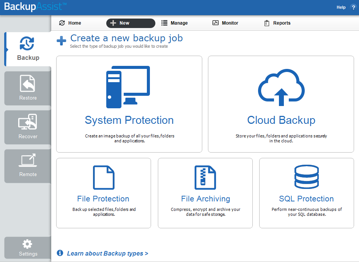Switch to the Monitor tab
Image resolution: width=359 pixels, height=262 pixels.
pos(225,23)
